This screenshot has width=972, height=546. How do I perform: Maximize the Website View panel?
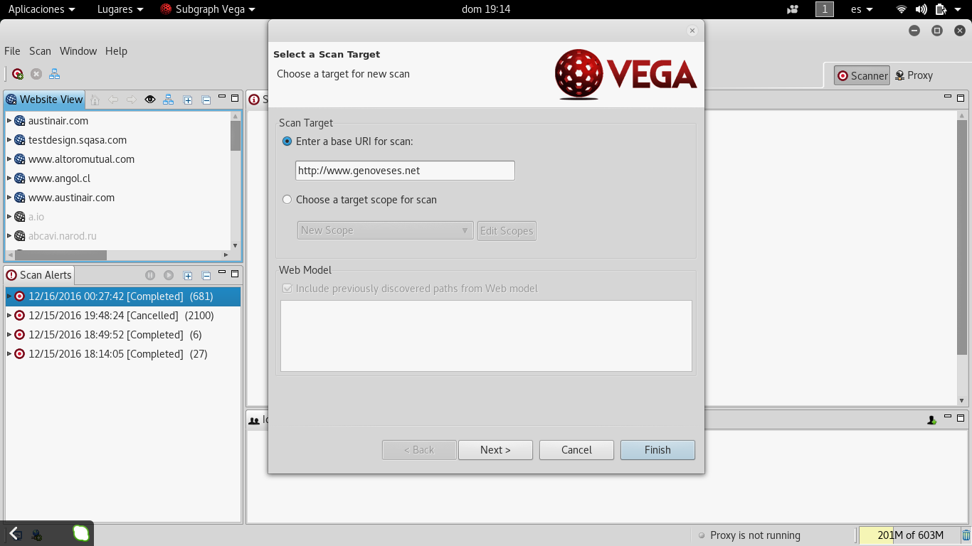tap(235, 98)
